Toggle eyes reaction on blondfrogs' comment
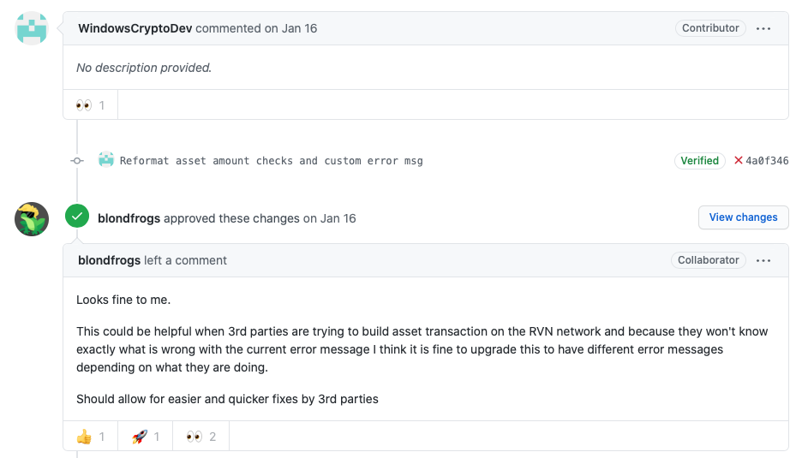The image size is (796, 458). tap(200, 437)
